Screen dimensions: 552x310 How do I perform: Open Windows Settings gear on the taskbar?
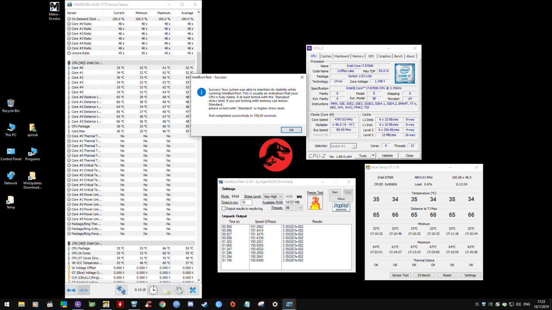click(275, 304)
